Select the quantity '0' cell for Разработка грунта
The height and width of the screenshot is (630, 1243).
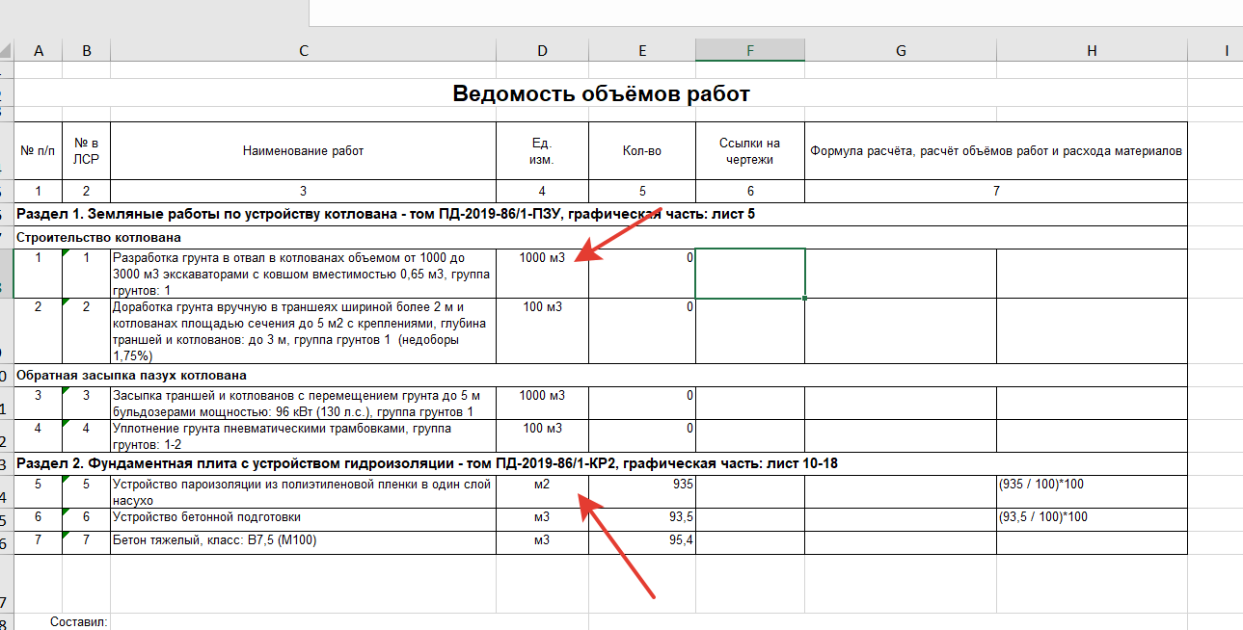tap(642, 274)
